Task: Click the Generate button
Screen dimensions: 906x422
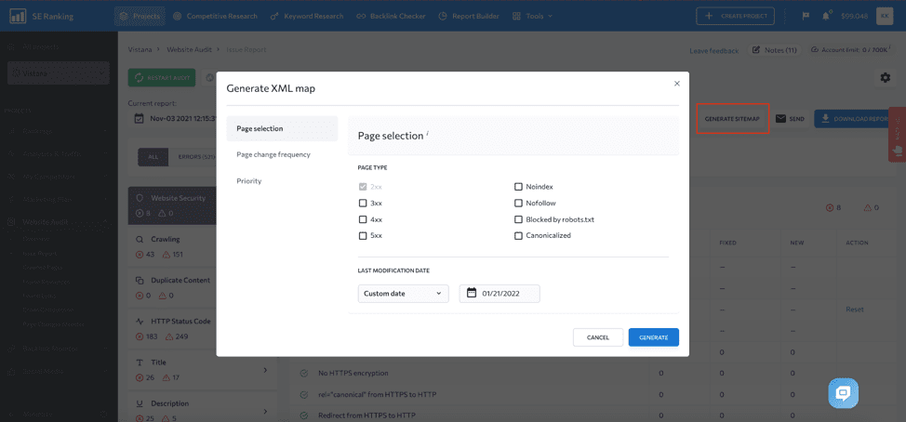Action: click(x=654, y=337)
